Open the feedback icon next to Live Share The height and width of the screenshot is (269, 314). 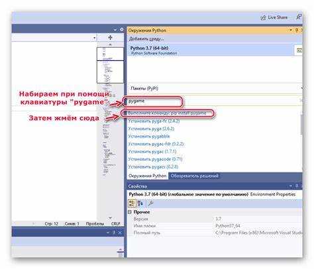[x=299, y=17]
